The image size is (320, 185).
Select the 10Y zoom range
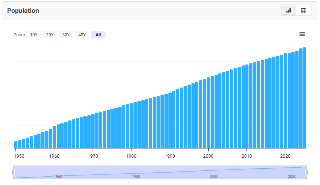[x=34, y=35]
